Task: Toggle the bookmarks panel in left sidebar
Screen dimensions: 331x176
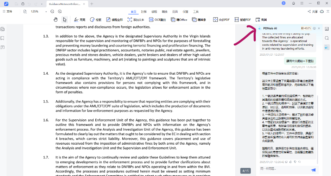Action: 3,38
